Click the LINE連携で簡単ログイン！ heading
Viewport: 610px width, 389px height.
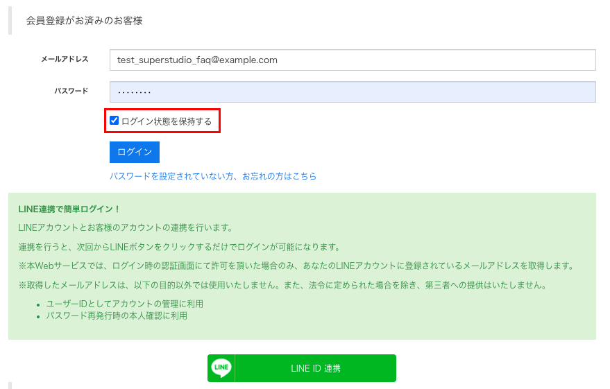69,209
